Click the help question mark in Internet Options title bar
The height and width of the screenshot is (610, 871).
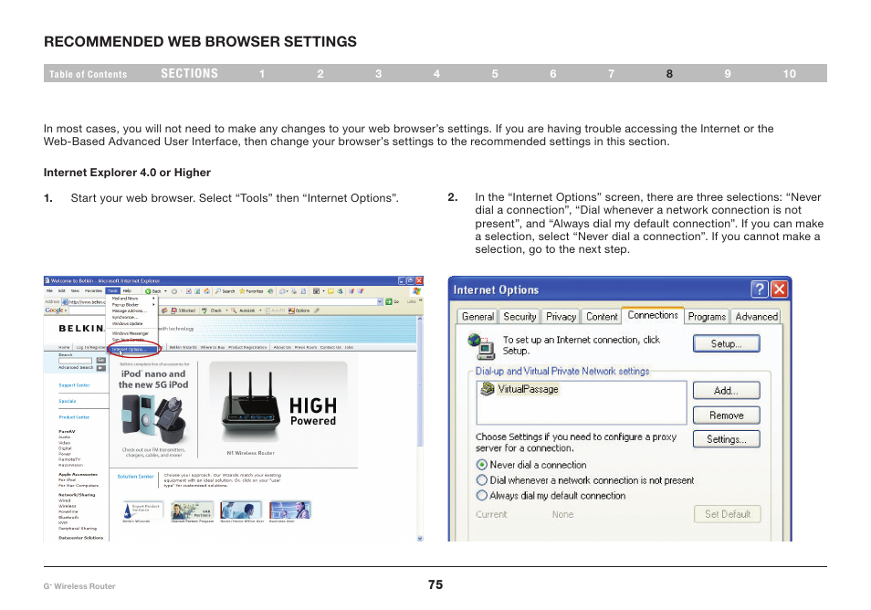pos(760,289)
